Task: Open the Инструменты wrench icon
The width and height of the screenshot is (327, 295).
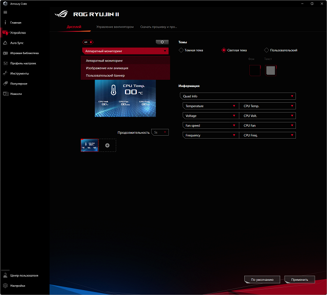Action: point(5,73)
